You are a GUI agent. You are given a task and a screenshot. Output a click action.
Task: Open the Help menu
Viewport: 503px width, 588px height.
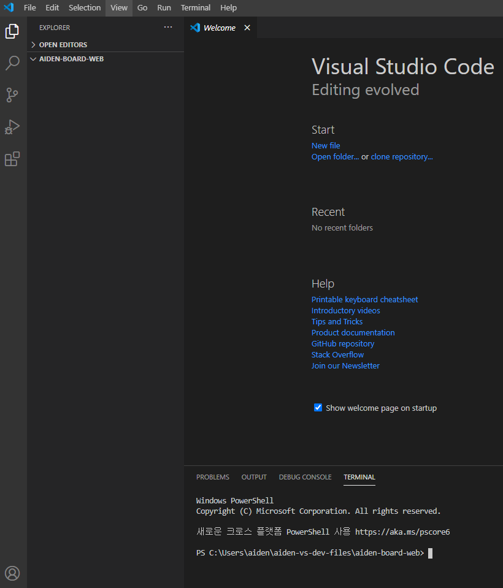[x=228, y=8]
